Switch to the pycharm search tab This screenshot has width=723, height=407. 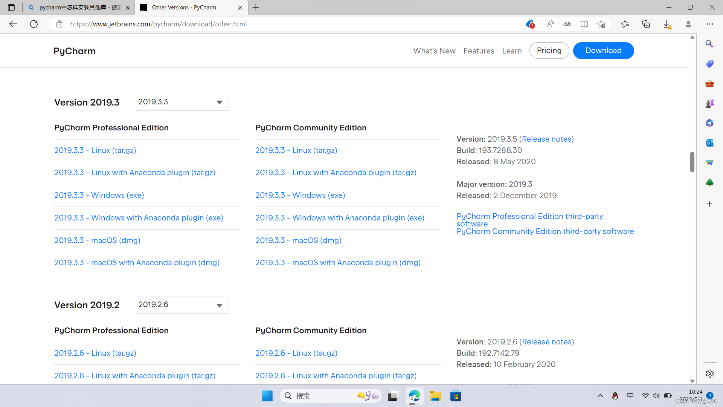(x=80, y=8)
